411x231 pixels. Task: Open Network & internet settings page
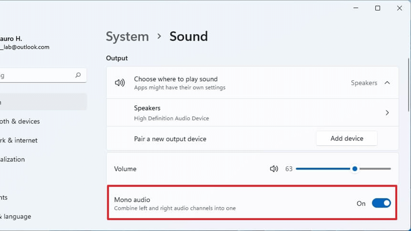pyautogui.click(x=19, y=140)
